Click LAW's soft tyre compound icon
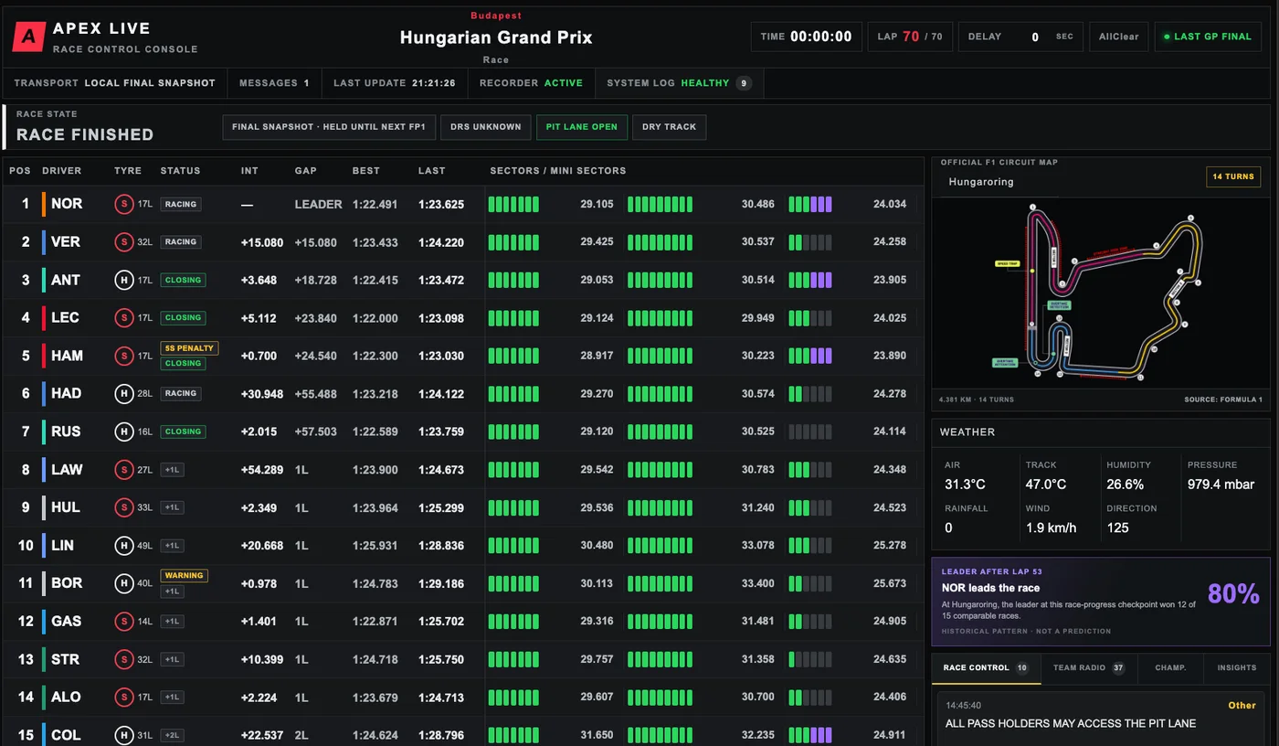This screenshot has width=1279, height=746. pyautogui.click(x=123, y=470)
